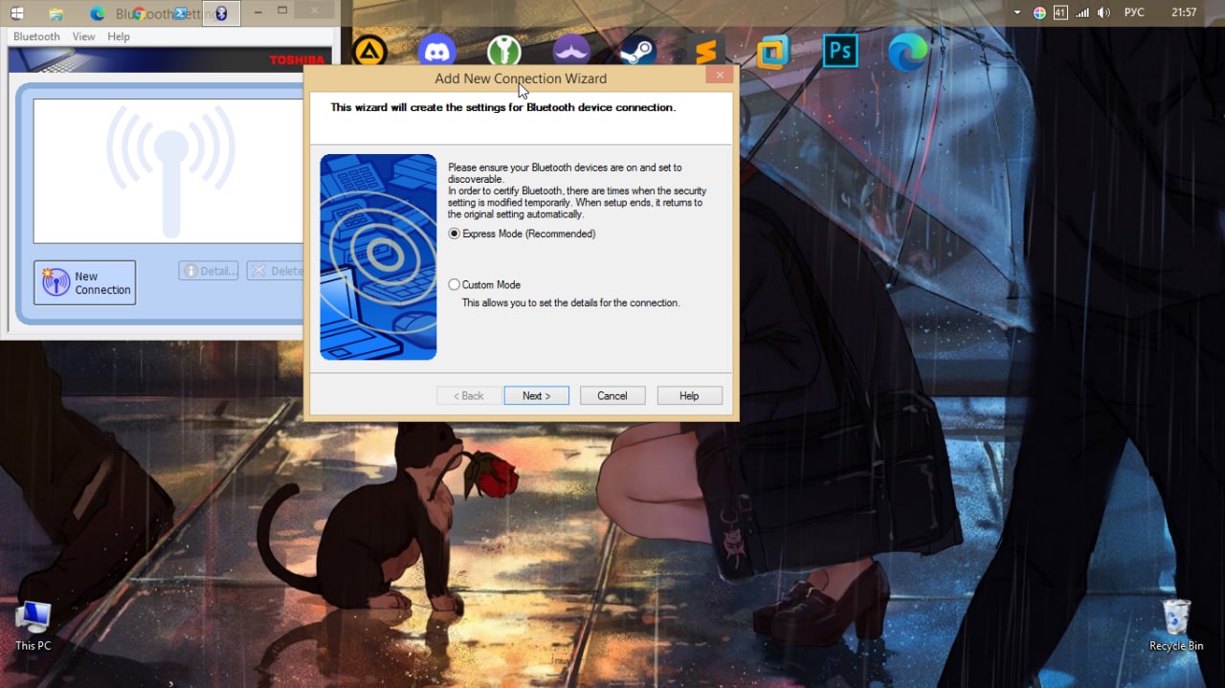The image size is (1225, 688).
Task: Select the Bluetooth taskbar button
Action: pyautogui.click(x=221, y=13)
